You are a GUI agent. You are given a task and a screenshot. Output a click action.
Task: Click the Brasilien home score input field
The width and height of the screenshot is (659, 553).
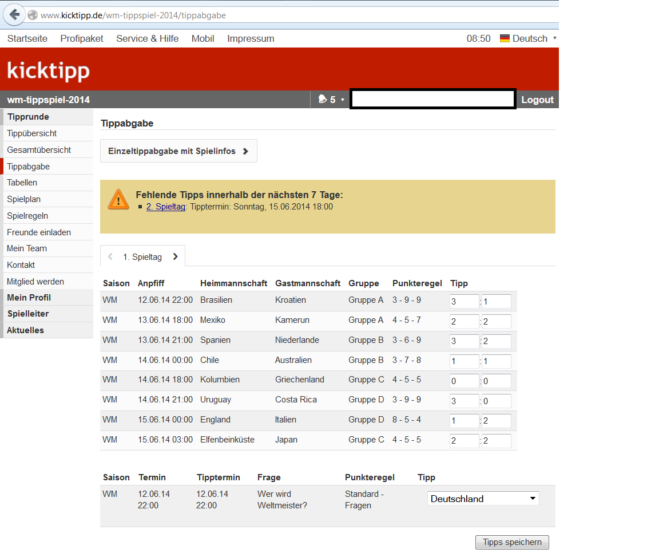coord(464,302)
